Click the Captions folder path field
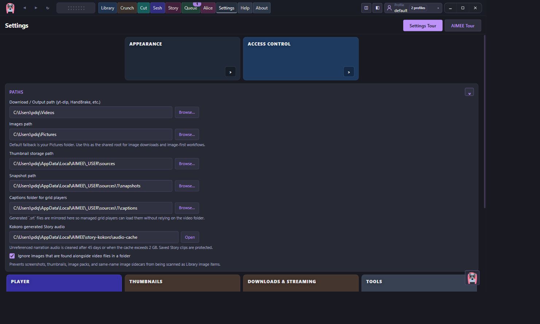 (x=91, y=208)
